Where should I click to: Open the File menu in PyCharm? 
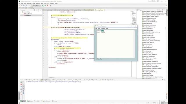tap(19, 4)
